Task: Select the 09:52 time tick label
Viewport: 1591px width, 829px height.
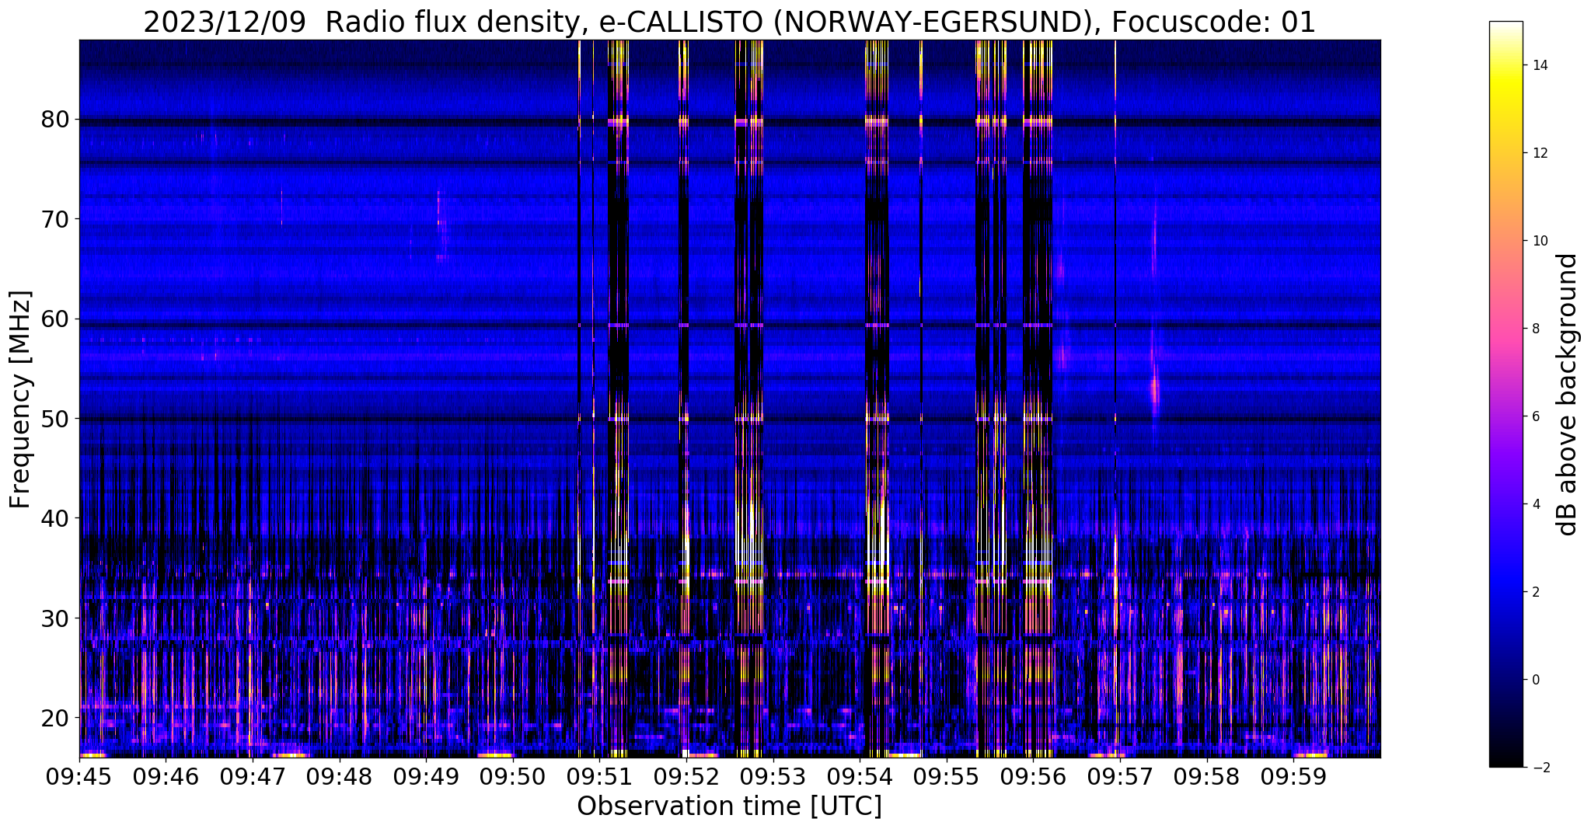Action: point(686,776)
